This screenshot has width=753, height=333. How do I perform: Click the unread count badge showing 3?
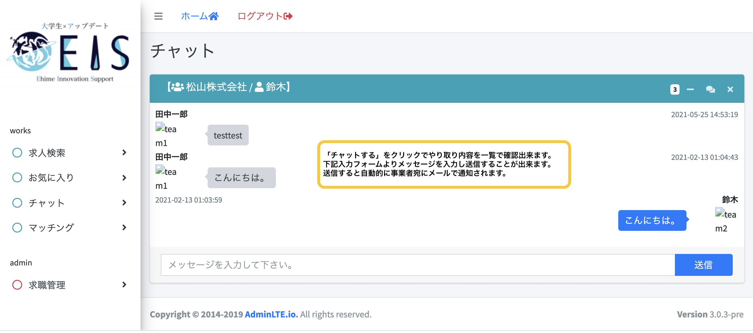click(675, 89)
